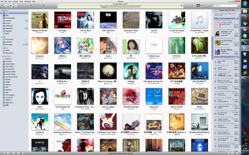The width and height of the screenshot is (249, 155).
Task: Open the Advanced menu
Action: click(28, 1)
